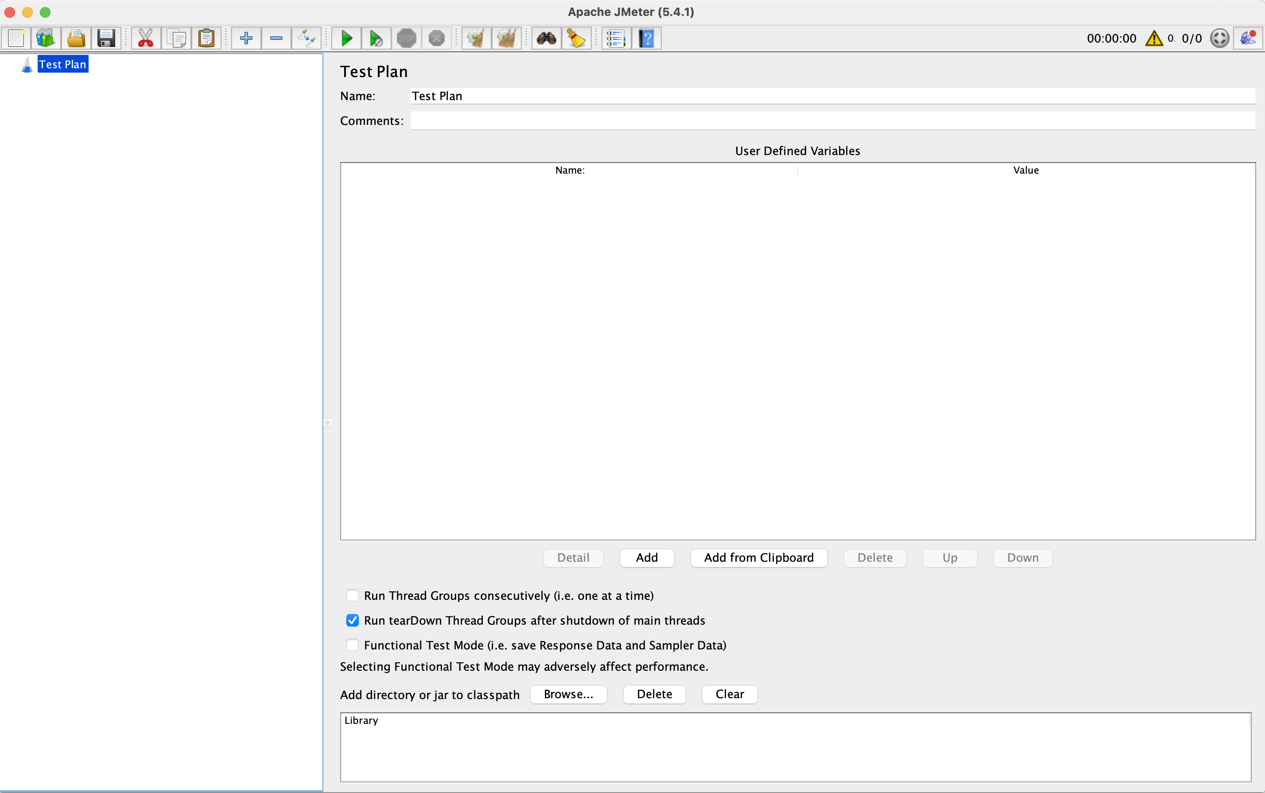Enable Run Thread Groups consecutively checkbox
The height and width of the screenshot is (793, 1265).
click(x=352, y=595)
